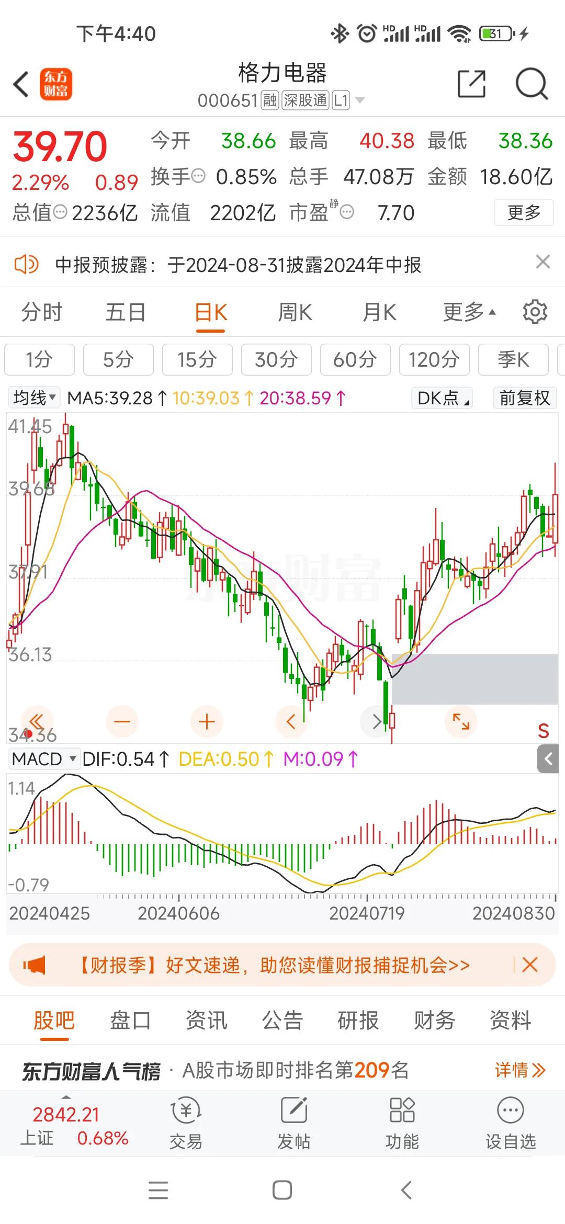Tap the 融 margin trading badge

point(270,100)
